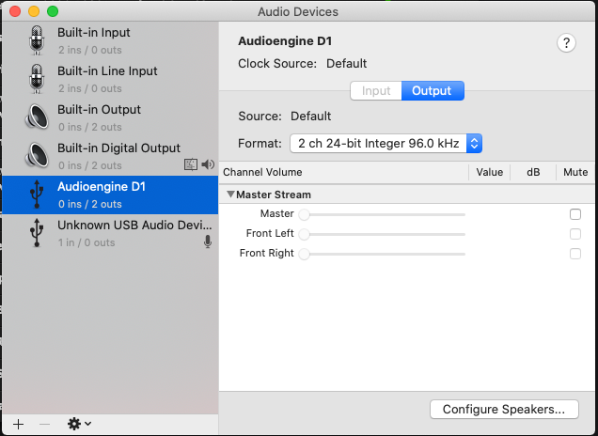This screenshot has height=436, width=598.
Task: Toggle the Master mute checkbox
Action: point(575,214)
